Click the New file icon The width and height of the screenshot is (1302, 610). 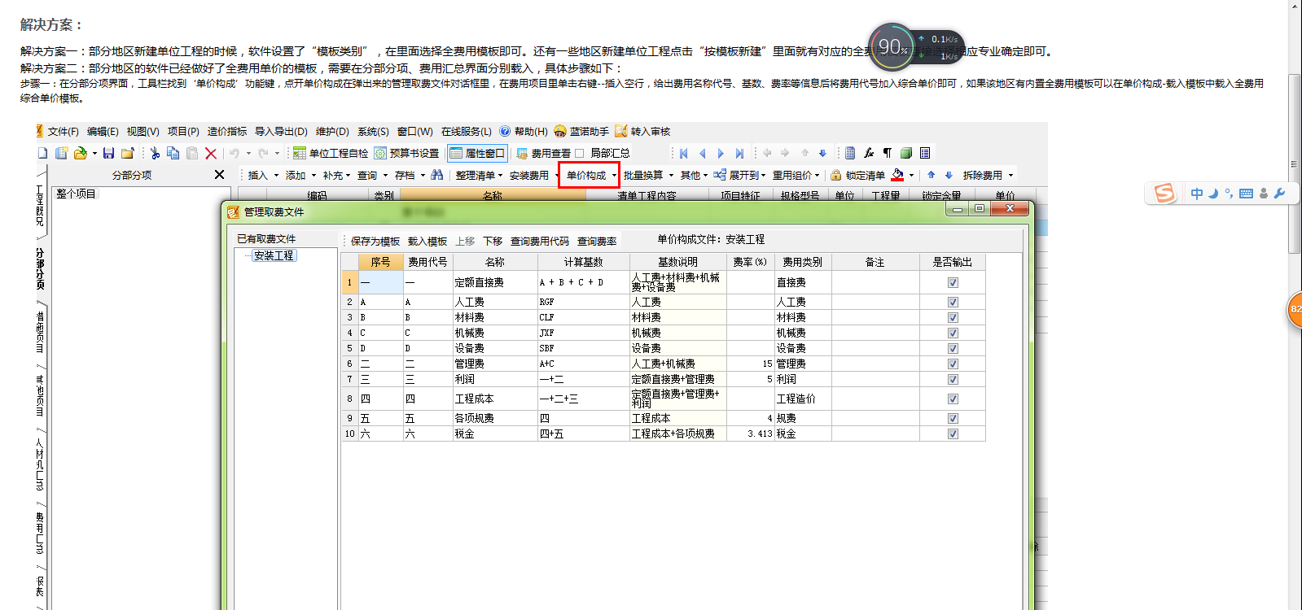42,153
